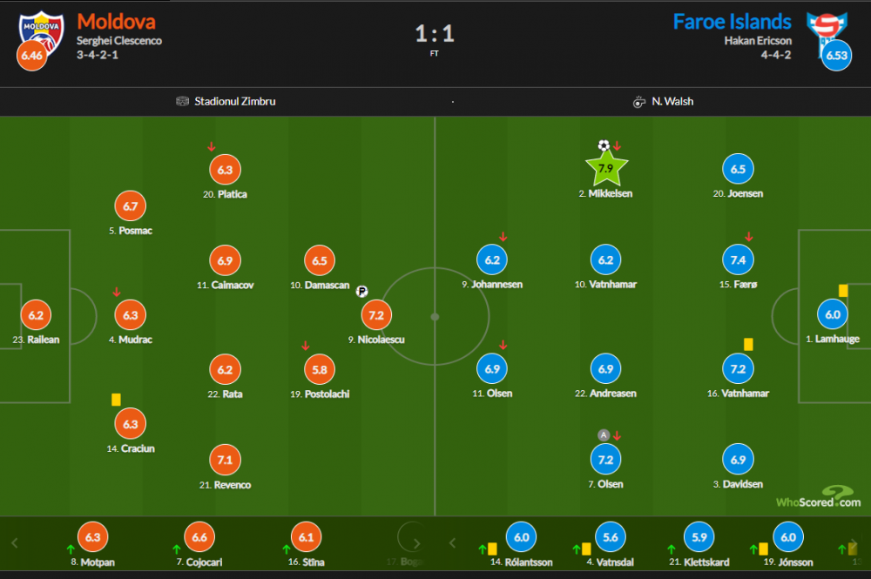Click the assist badge above 7. Olsen
Viewport: 871px width, 579px height.
[604, 435]
